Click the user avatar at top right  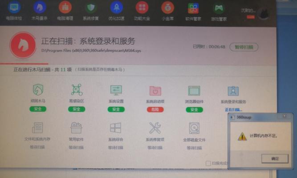tap(264, 14)
